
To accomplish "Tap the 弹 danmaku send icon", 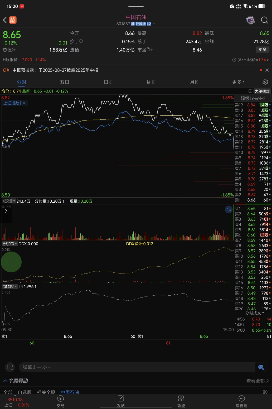I will [261, 367].
